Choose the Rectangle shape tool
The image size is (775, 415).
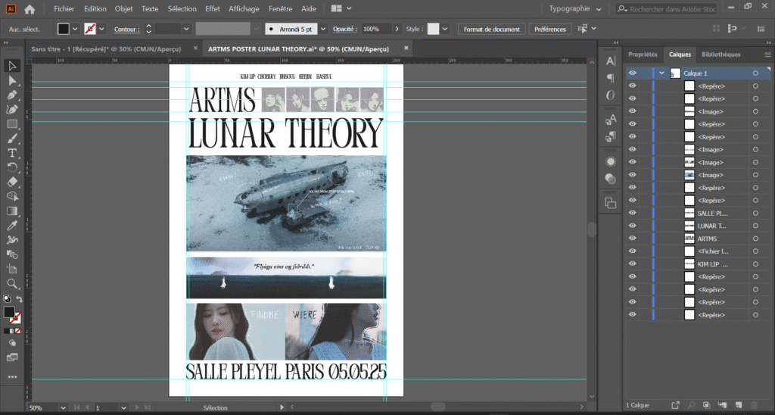click(x=12, y=124)
